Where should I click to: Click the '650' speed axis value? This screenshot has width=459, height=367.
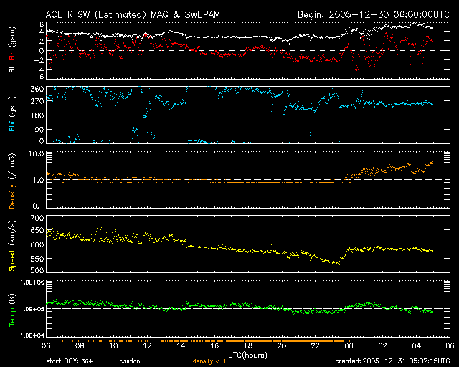37,230
